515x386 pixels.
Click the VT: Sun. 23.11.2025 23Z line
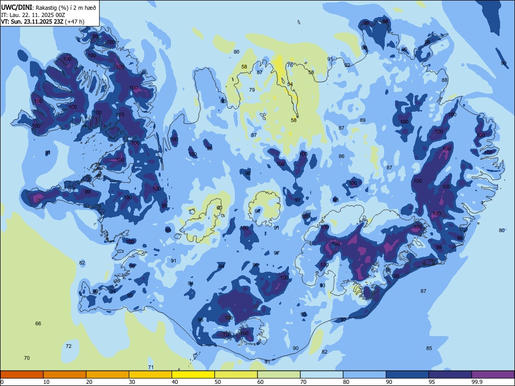pyautogui.click(x=43, y=22)
